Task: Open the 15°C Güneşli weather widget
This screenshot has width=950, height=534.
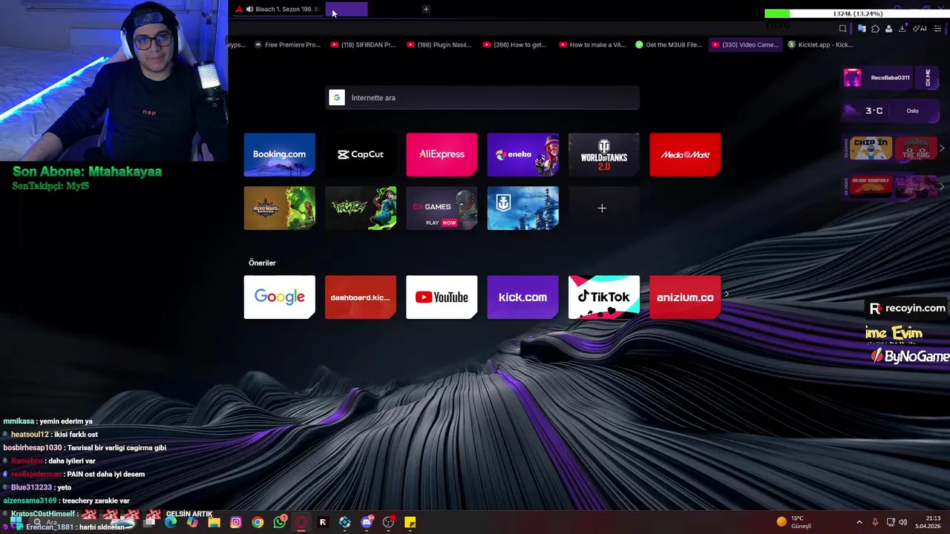Action: (x=793, y=522)
